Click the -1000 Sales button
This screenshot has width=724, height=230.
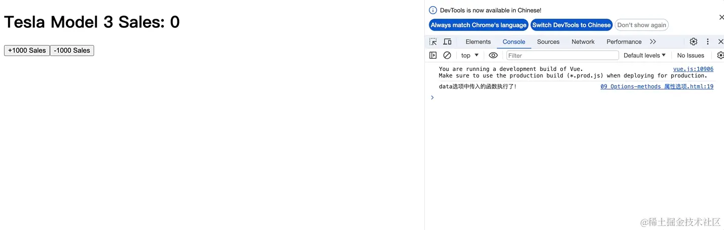coord(72,50)
